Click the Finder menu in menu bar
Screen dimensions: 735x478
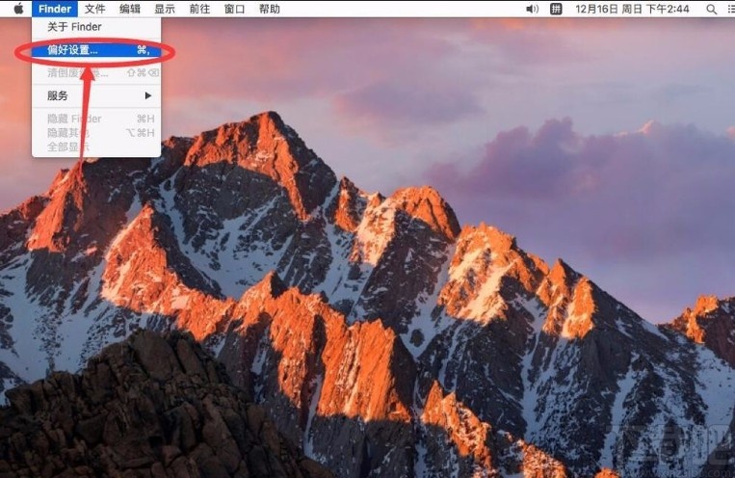click(x=55, y=9)
